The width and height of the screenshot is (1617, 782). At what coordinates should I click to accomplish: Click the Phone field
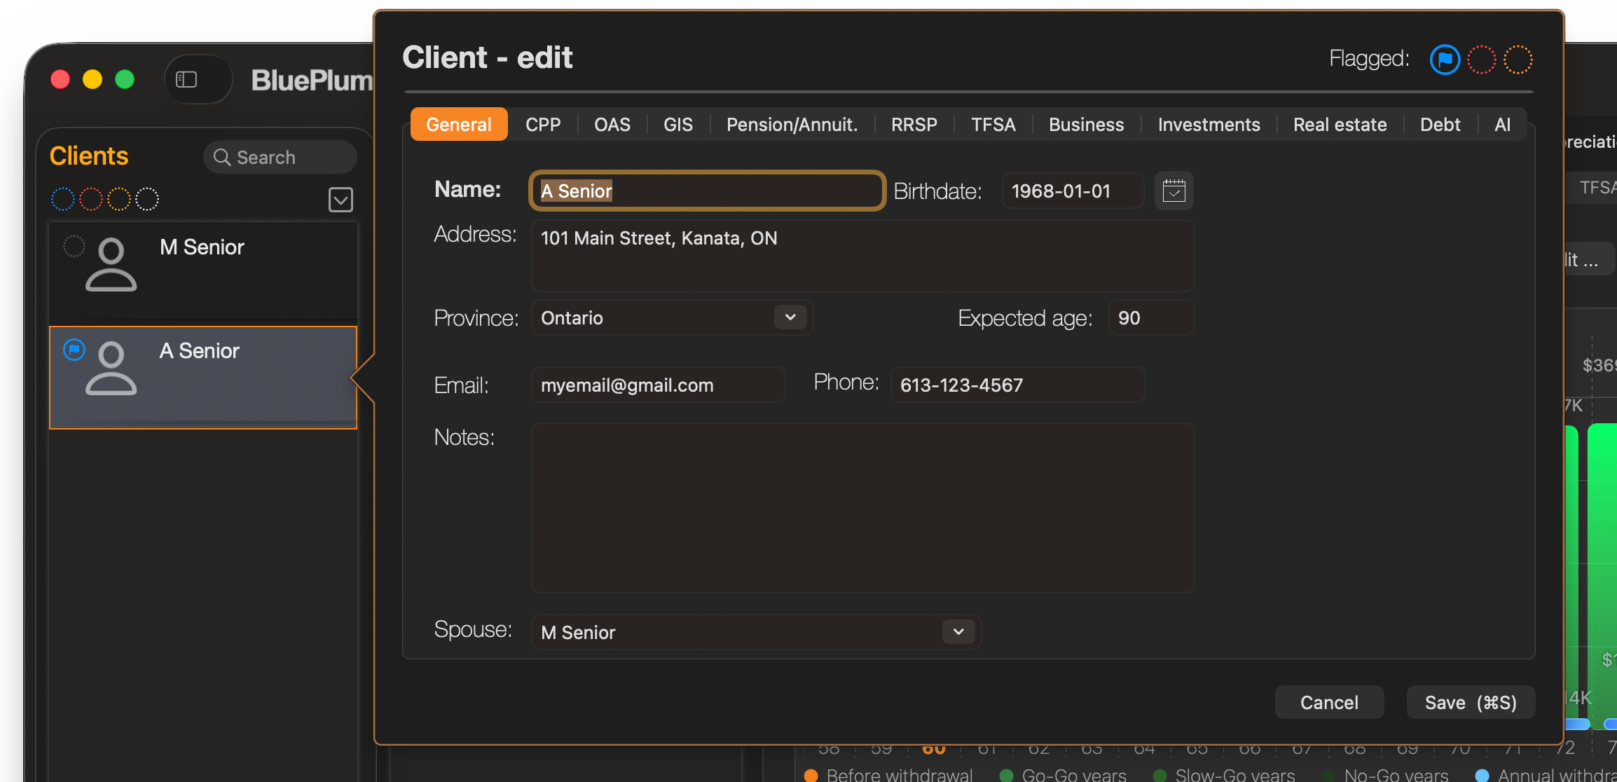click(x=1018, y=385)
